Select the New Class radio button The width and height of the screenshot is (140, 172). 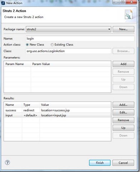27,45
